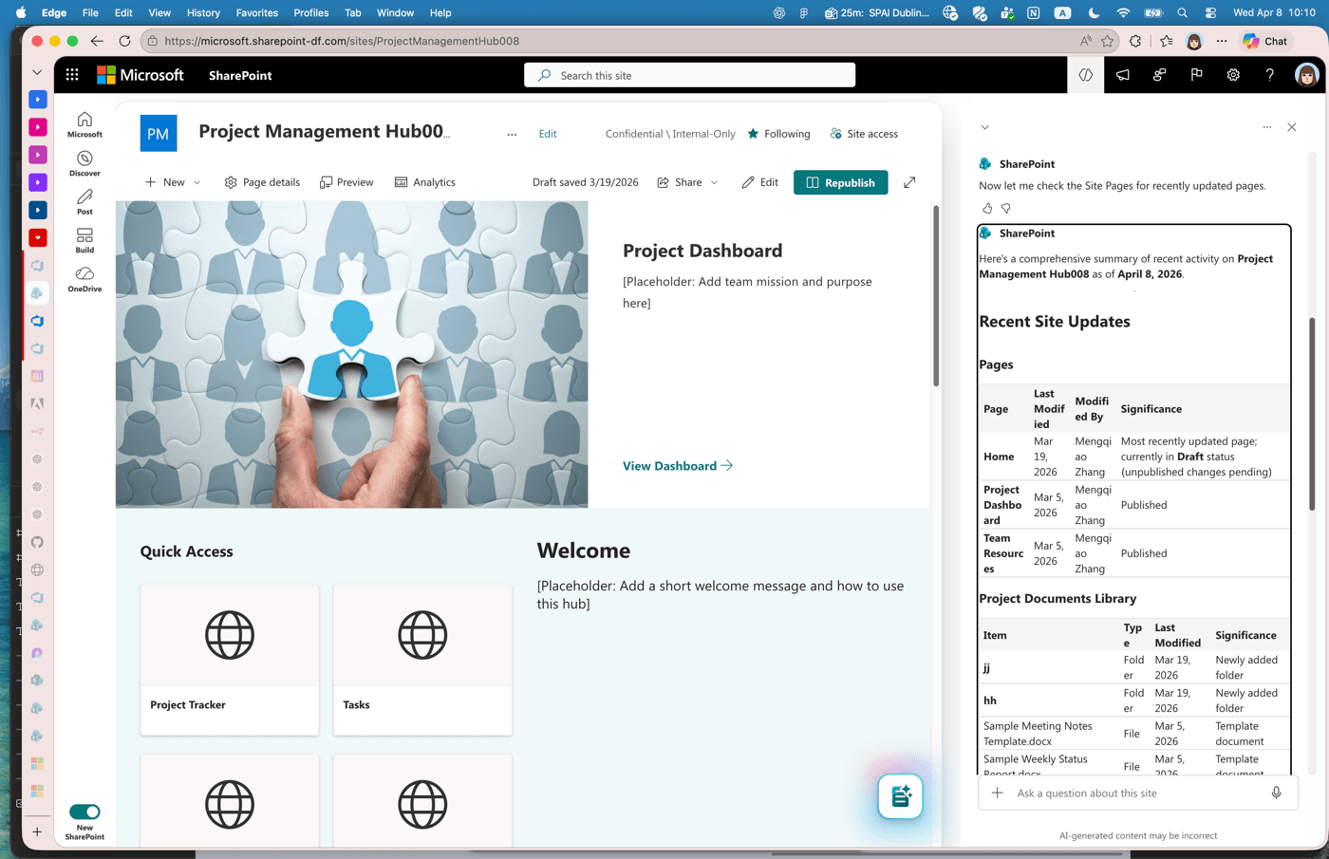Collapse the chat panel with the chevron
Viewport: 1329px width, 859px height.
tap(985, 127)
